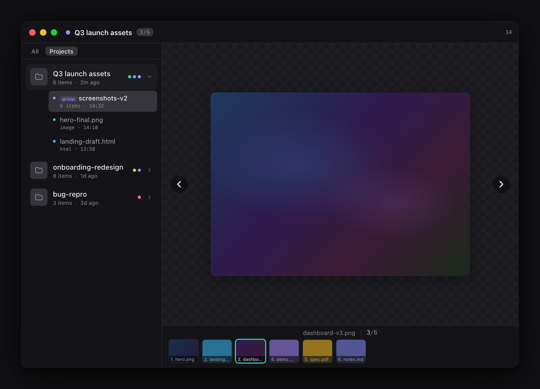Click the "6 items · 2m ago" subtitle

[76, 82]
